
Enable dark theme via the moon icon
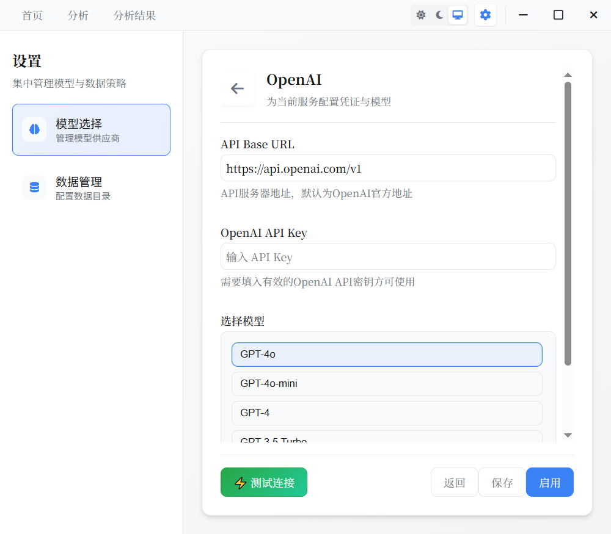439,14
